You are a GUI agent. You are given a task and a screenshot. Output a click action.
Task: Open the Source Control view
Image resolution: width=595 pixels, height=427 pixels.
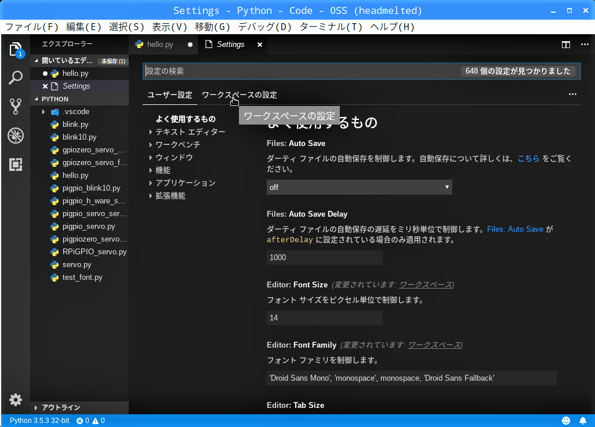point(16,107)
